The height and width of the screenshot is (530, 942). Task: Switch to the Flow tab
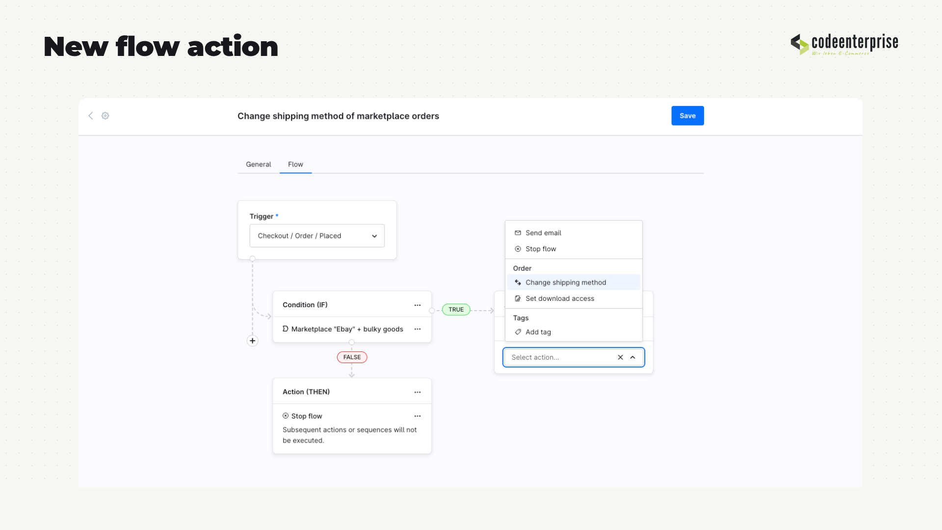click(295, 164)
